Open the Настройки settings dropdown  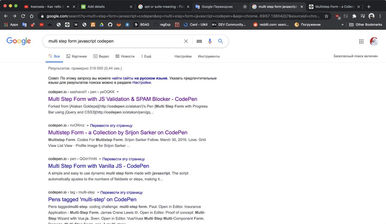183,56
